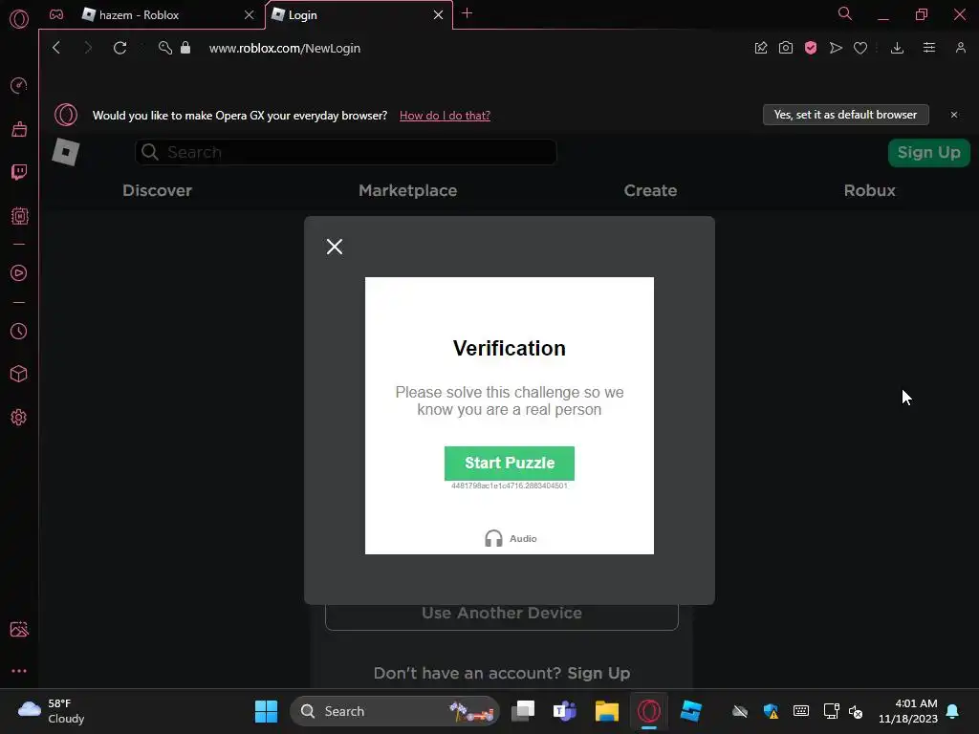This screenshot has width=979, height=734.
Task: Open the notification bell in system tray
Action: (x=953, y=711)
